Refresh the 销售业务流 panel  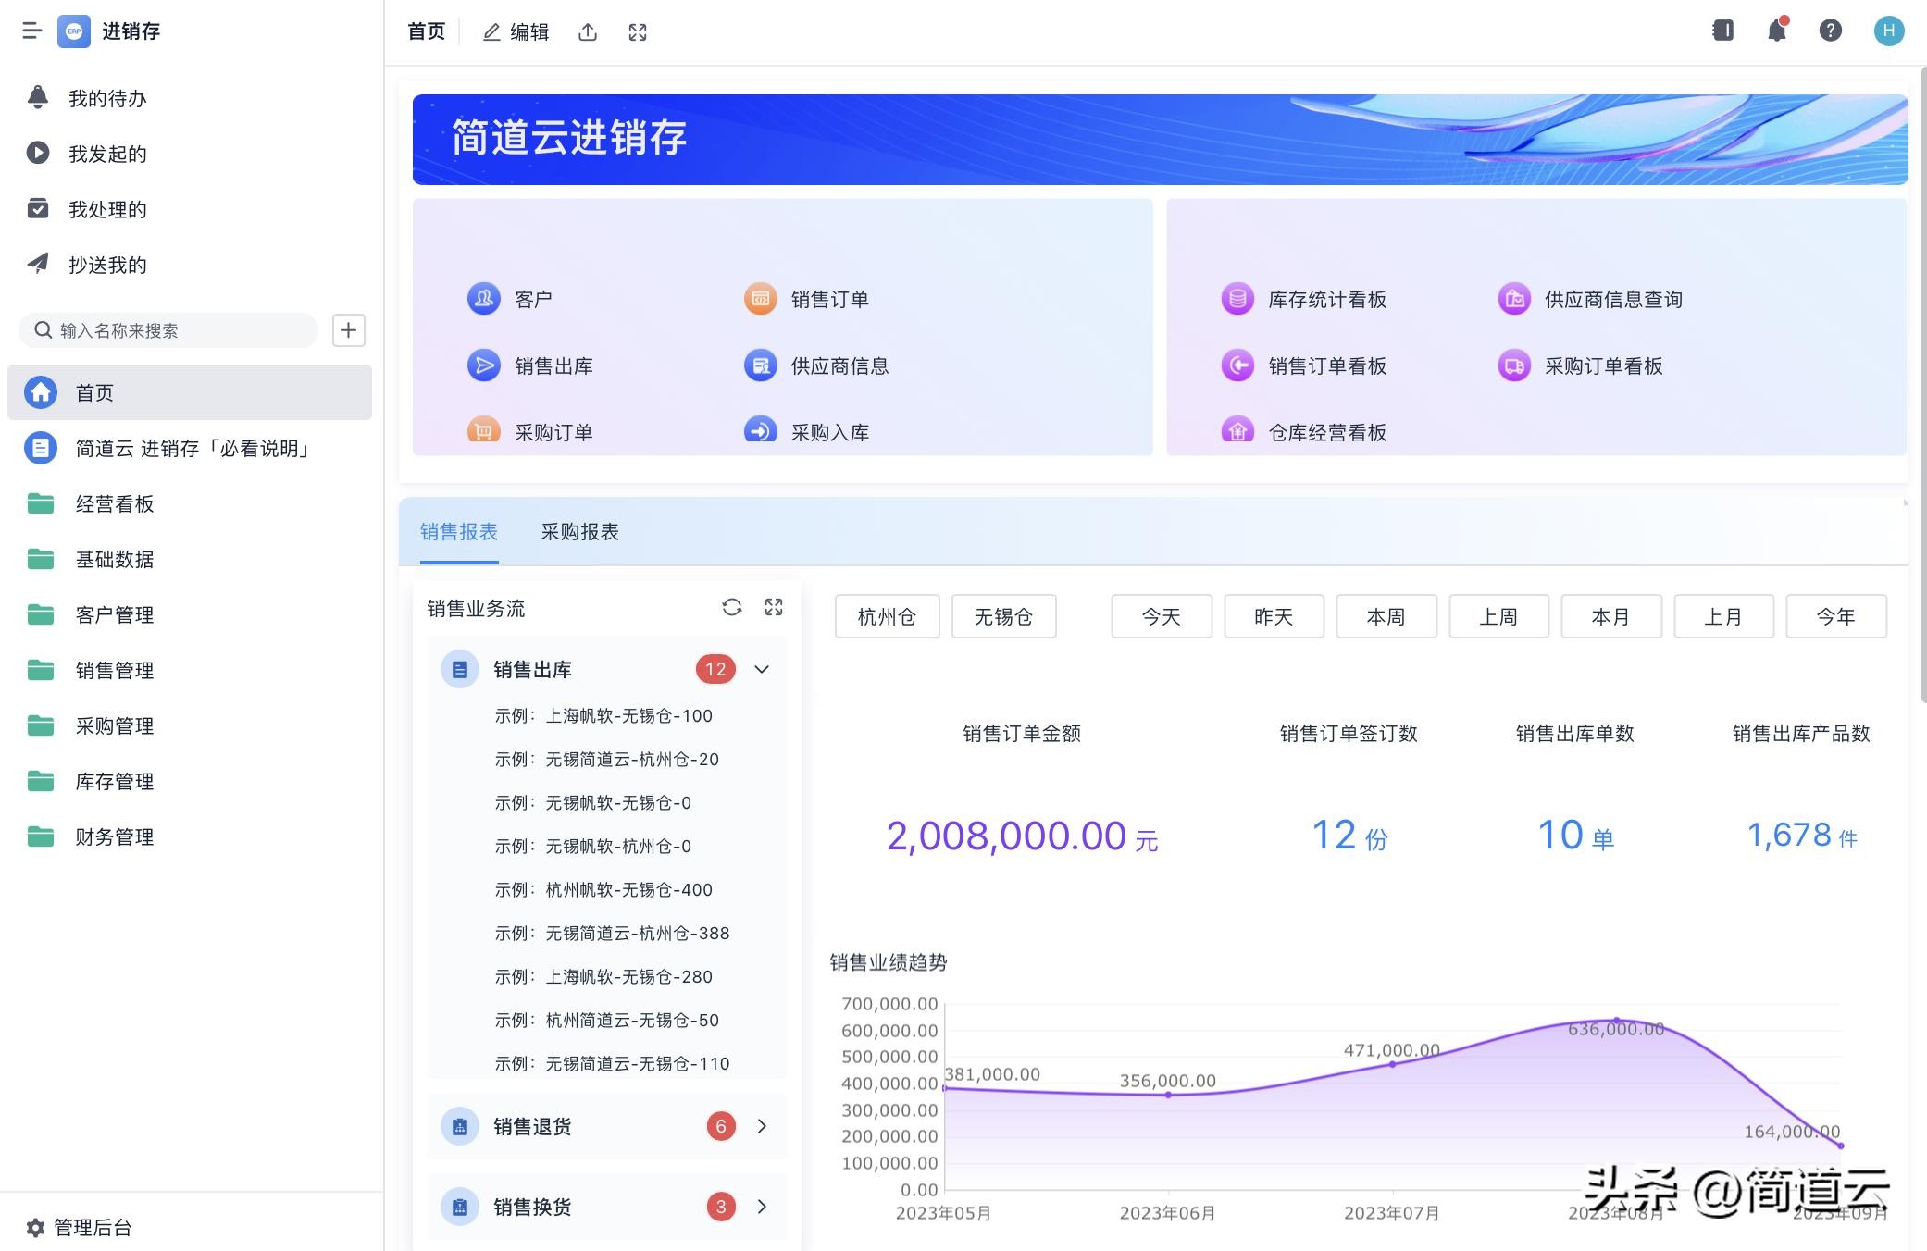[x=732, y=607]
